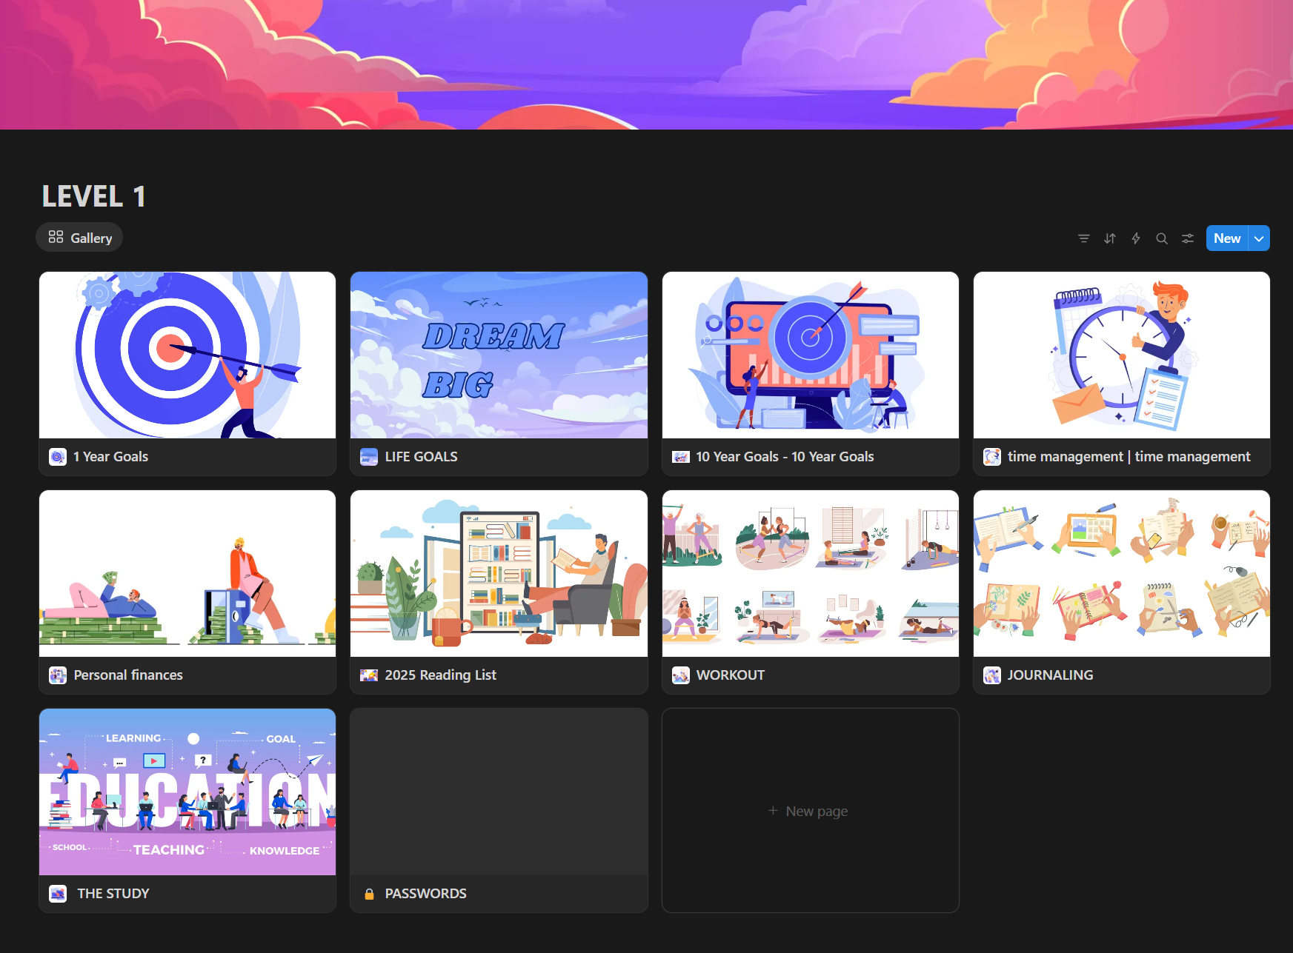This screenshot has width=1293, height=953.
Task: Open view settings with the sliders icon
Action: click(1188, 238)
